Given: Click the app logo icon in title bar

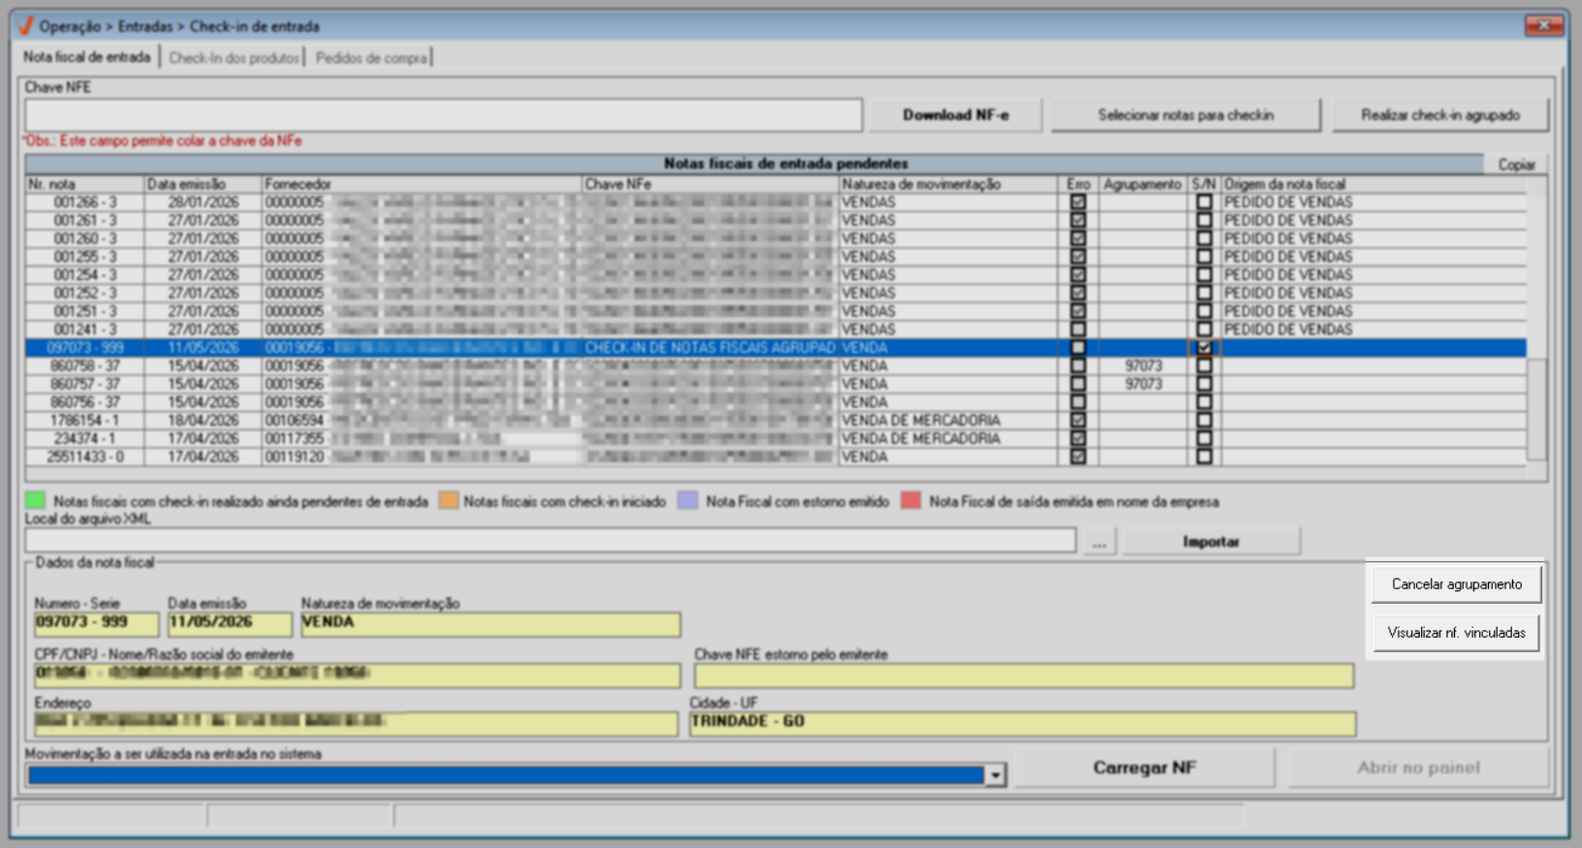Looking at the screenshot, I should point(25,25).
